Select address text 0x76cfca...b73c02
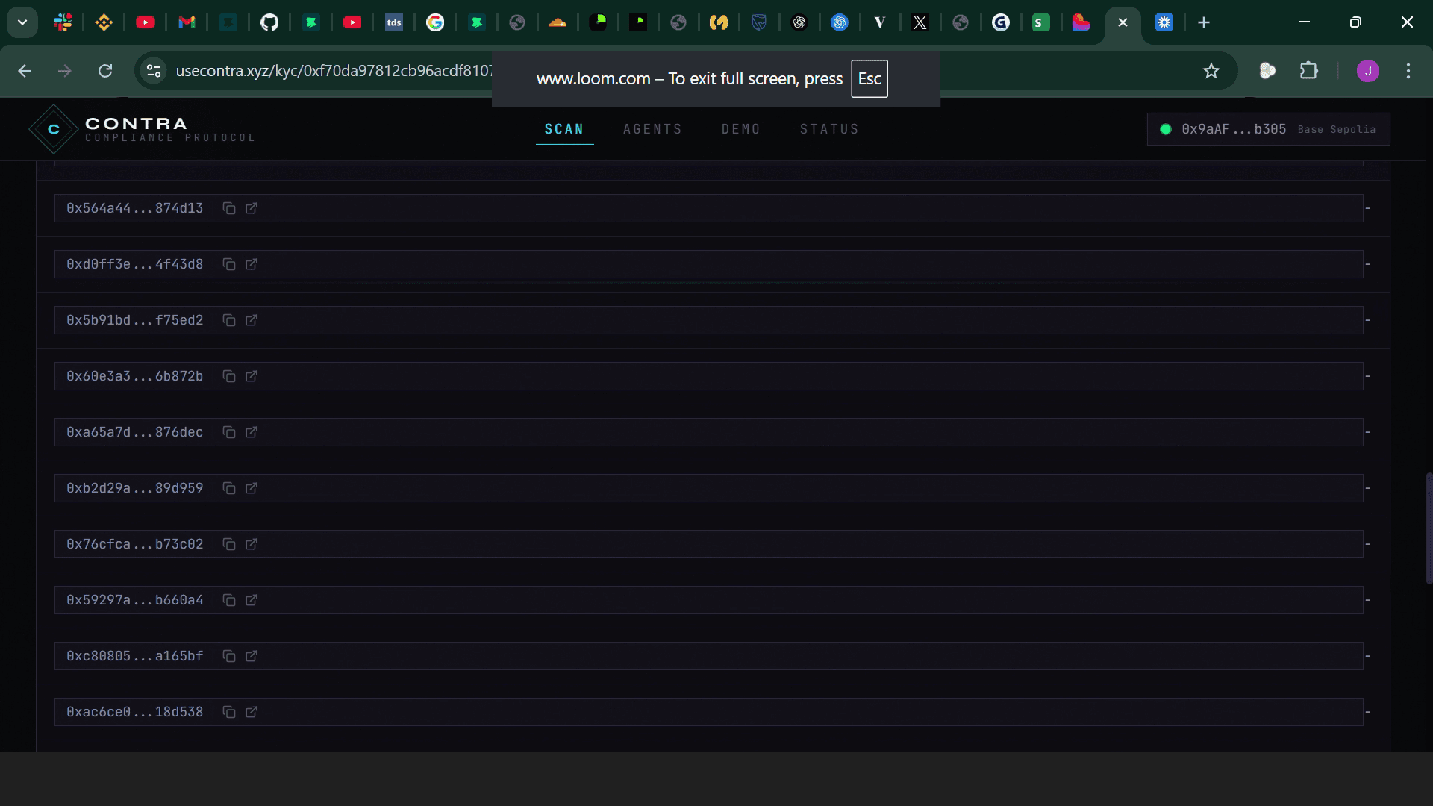Image resolution: width=1433 pixels, height=806 pixels. tap(134, 544)
